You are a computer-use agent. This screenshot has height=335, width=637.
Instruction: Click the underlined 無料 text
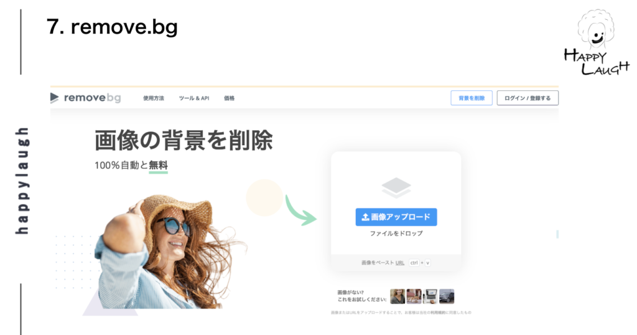pyautogui.click(x=158, y=165)
